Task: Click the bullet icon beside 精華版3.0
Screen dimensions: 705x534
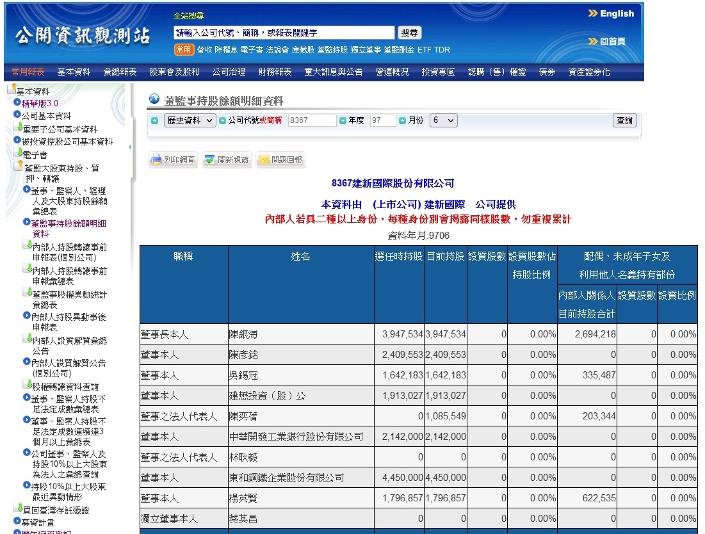Action: point(17,102)
